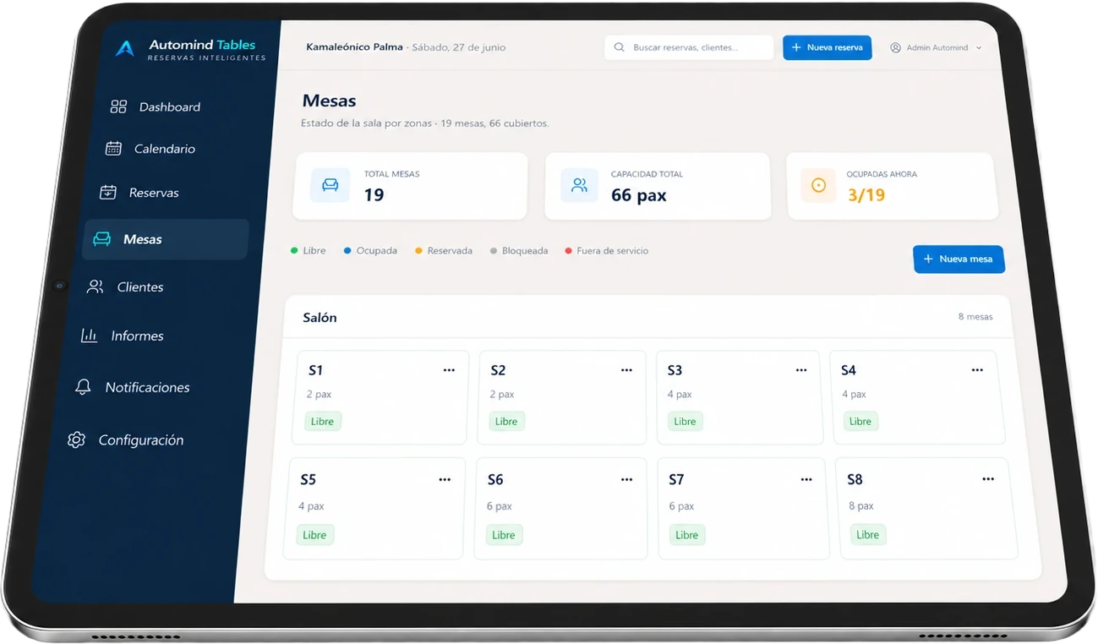Add a Nueva mesa
Image resolution: width=1098 pixels, height=644 pixels.
pos(959,259)
